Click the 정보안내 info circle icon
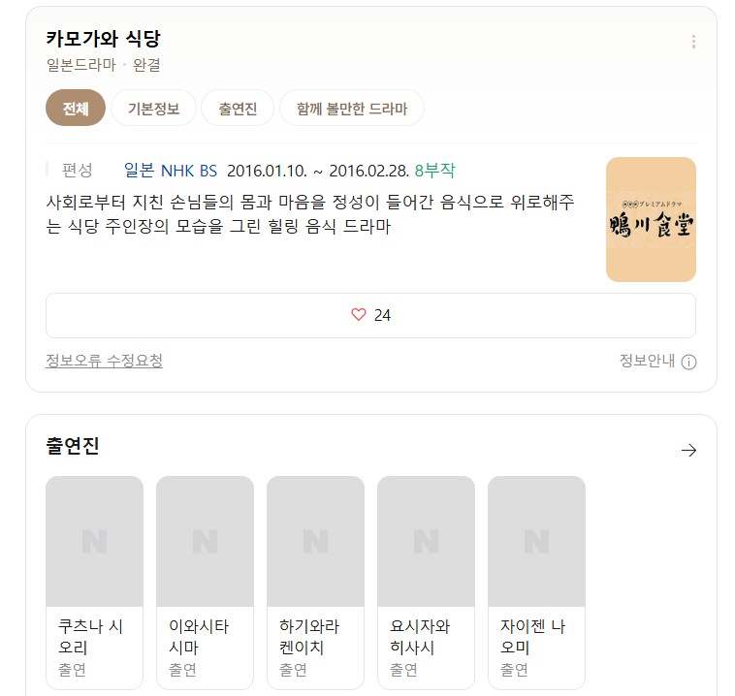This screenshot has width=735, height=696. tap(688, 363)
